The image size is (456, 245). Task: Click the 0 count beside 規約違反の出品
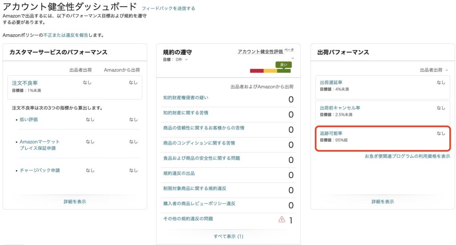(291, 175)
